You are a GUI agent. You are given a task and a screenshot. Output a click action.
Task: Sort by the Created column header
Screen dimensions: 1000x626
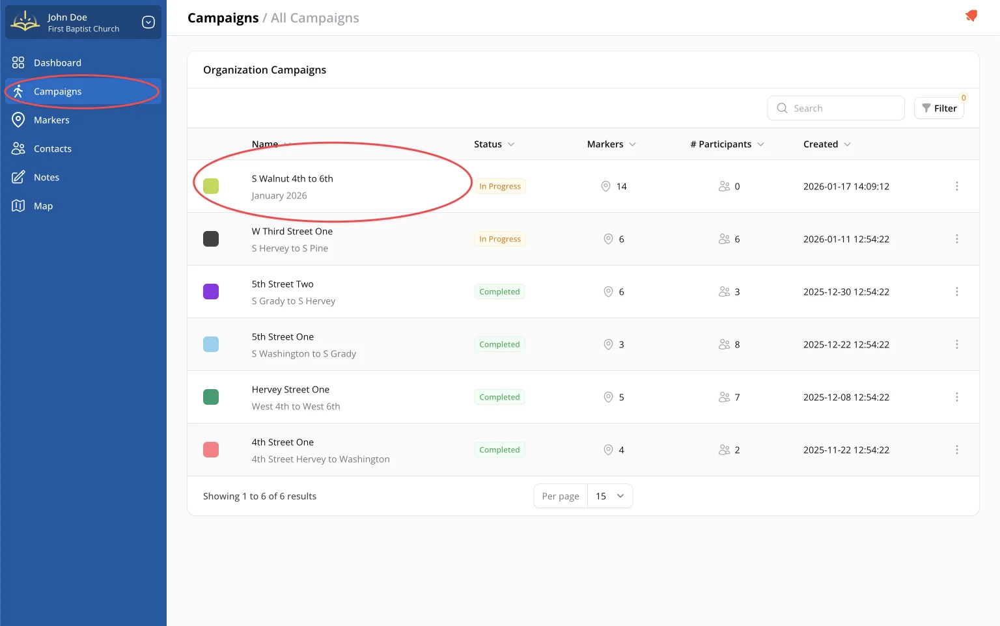coord(826,144)
